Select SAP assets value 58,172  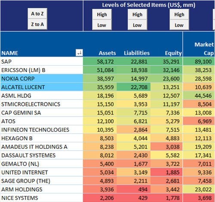click(100, 61)
